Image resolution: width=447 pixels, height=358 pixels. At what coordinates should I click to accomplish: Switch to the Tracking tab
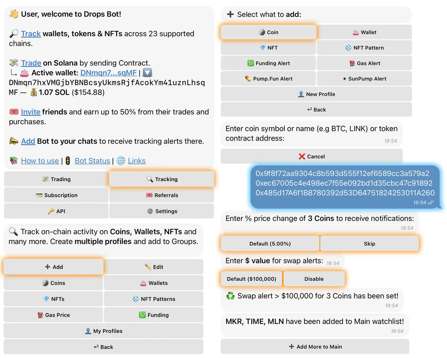coord(162,179)
